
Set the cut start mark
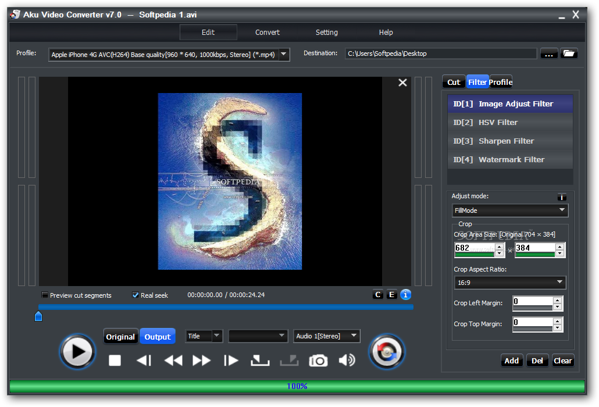coord(260,360)
